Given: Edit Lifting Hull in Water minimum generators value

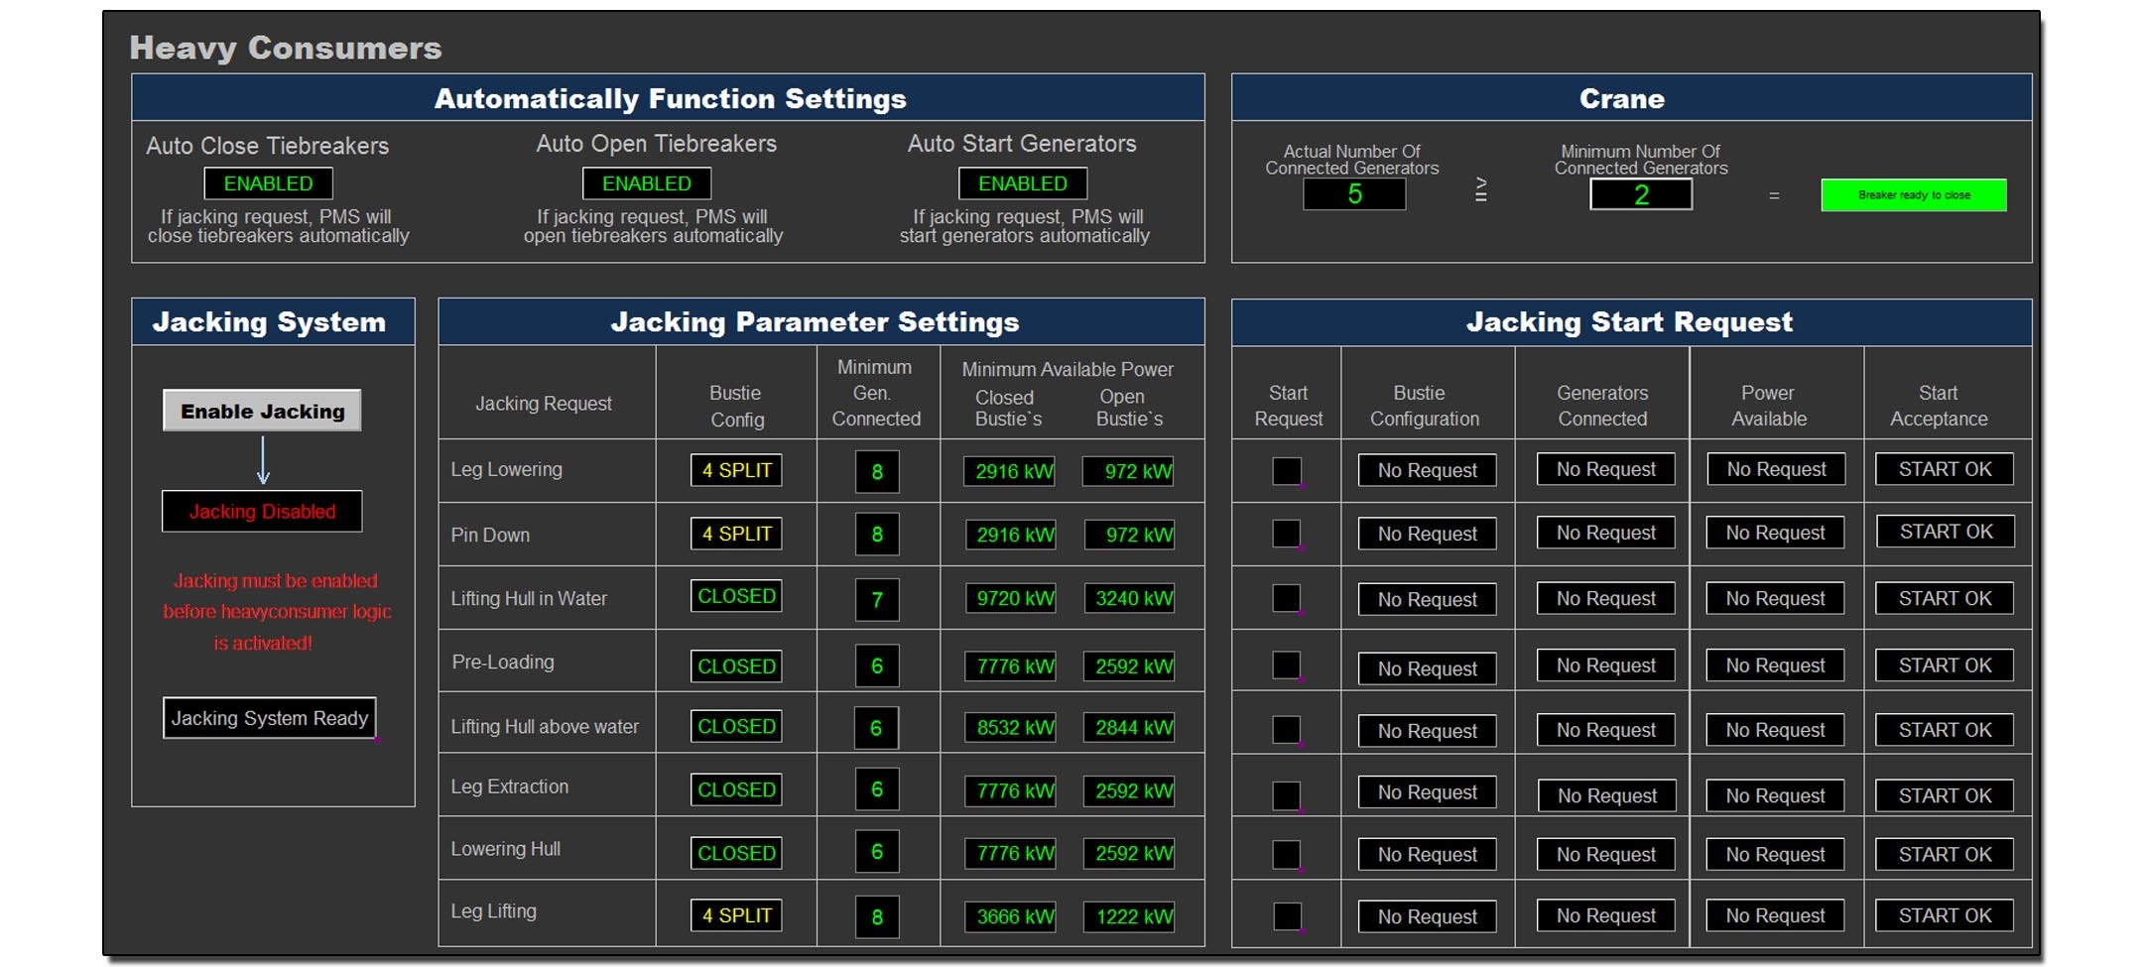Looking at the screenshot, I should pyautogui.click(x=877, y=600).
